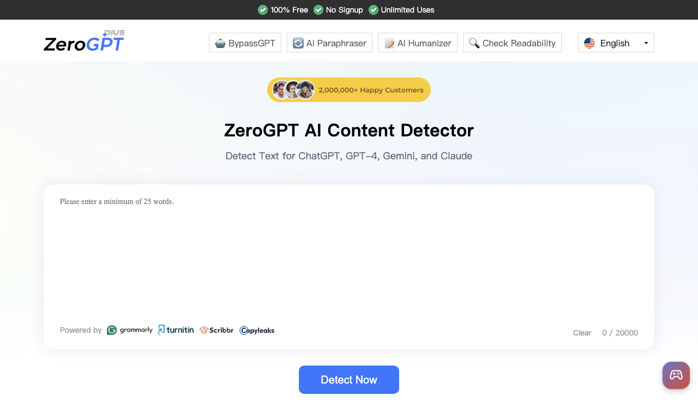
Task: Open Check Readability tool
Action: point(512,43)
